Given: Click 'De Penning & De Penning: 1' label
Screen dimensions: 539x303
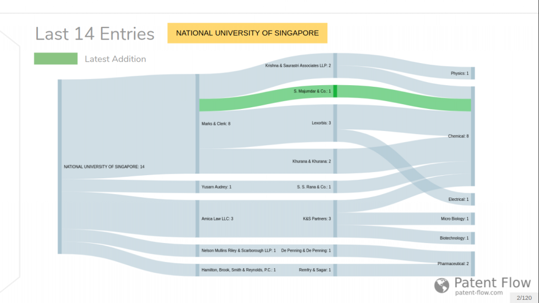Looking at the screenshot, I should (x=306, y=250).
